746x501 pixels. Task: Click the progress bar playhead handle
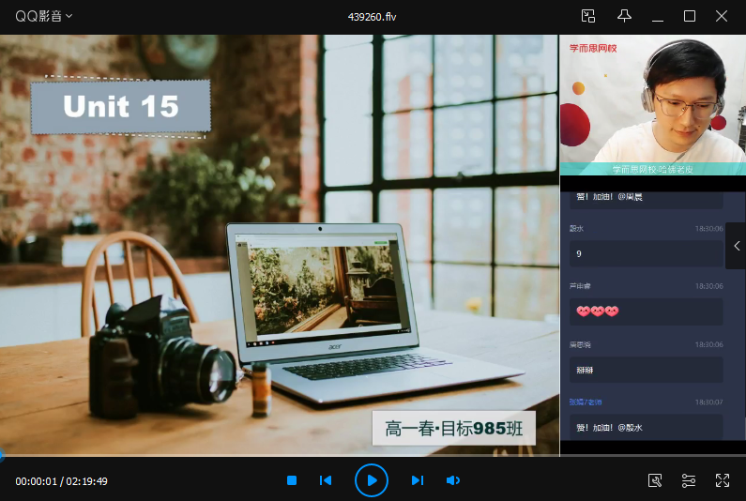pos(2,457)
